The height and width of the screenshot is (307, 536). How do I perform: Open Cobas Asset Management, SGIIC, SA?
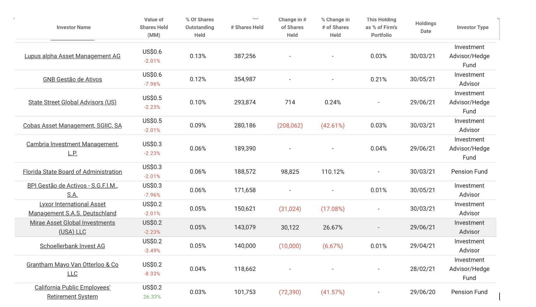72,125
